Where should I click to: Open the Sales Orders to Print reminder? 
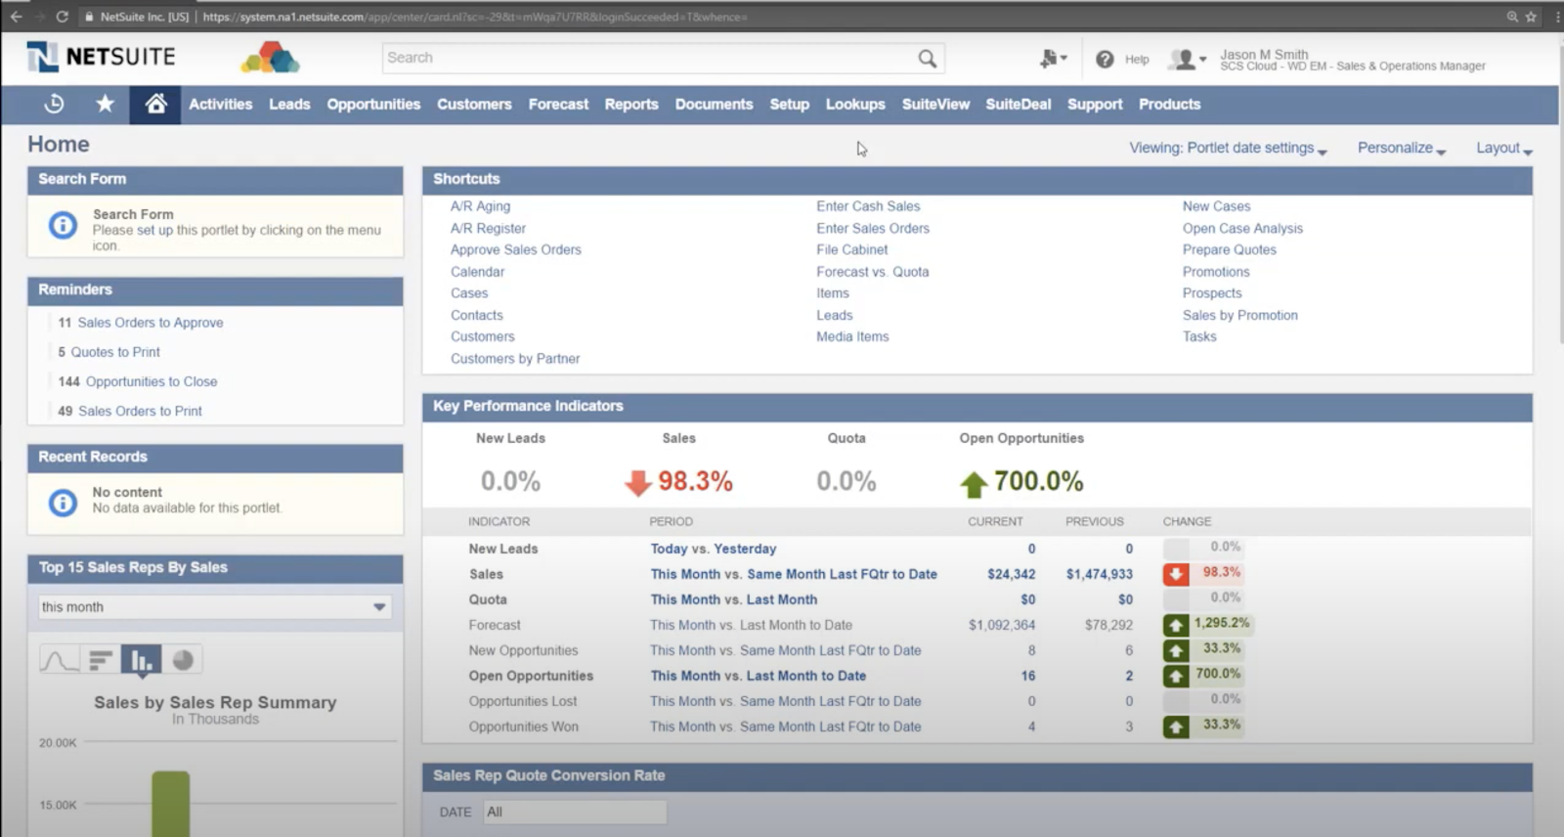tap(140, 411)
